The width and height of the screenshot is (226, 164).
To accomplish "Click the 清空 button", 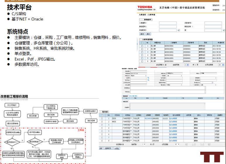I will [x=148, y=34].
